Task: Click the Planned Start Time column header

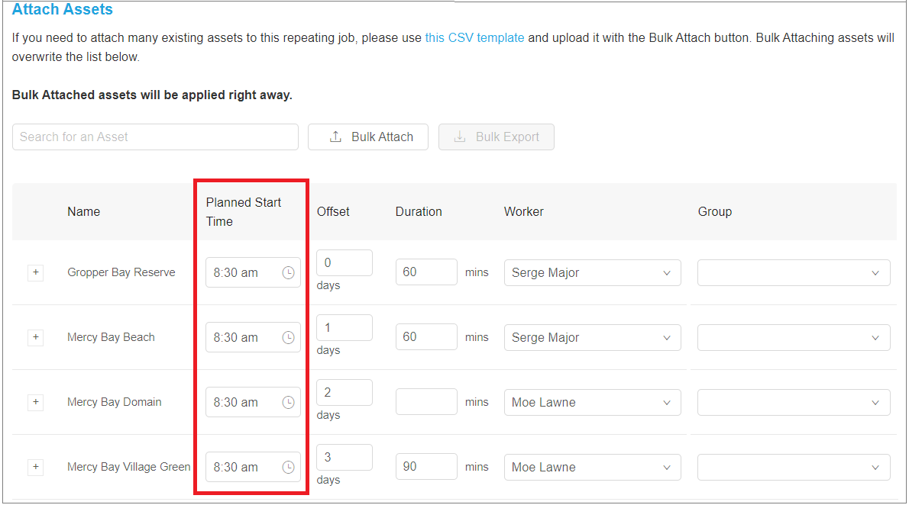Action: pos(244,212)
